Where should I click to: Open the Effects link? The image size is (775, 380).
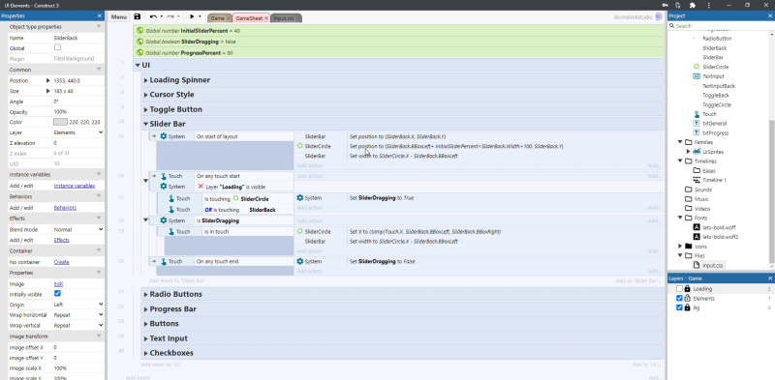coord(61,241)
